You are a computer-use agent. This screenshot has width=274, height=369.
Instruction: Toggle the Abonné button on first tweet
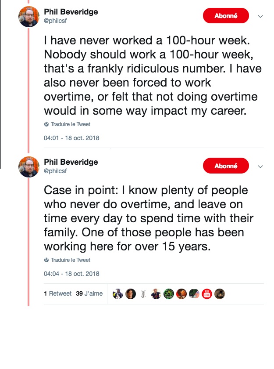(226, 16)
